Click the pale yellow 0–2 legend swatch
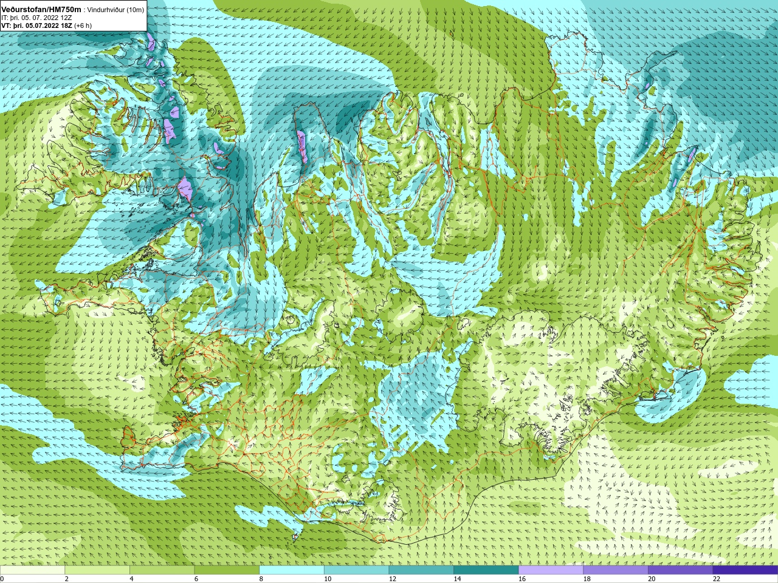778x583 pixels. point(32,570)
